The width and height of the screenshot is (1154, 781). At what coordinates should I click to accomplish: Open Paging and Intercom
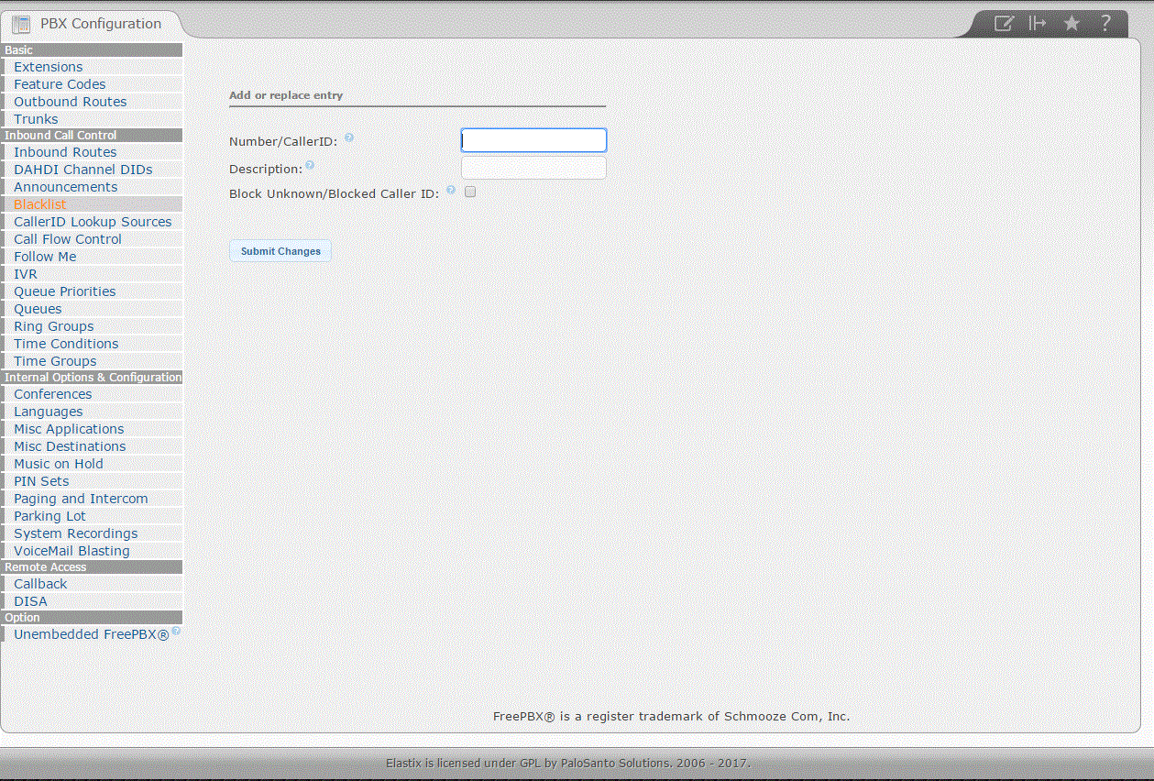click(81, 499)
